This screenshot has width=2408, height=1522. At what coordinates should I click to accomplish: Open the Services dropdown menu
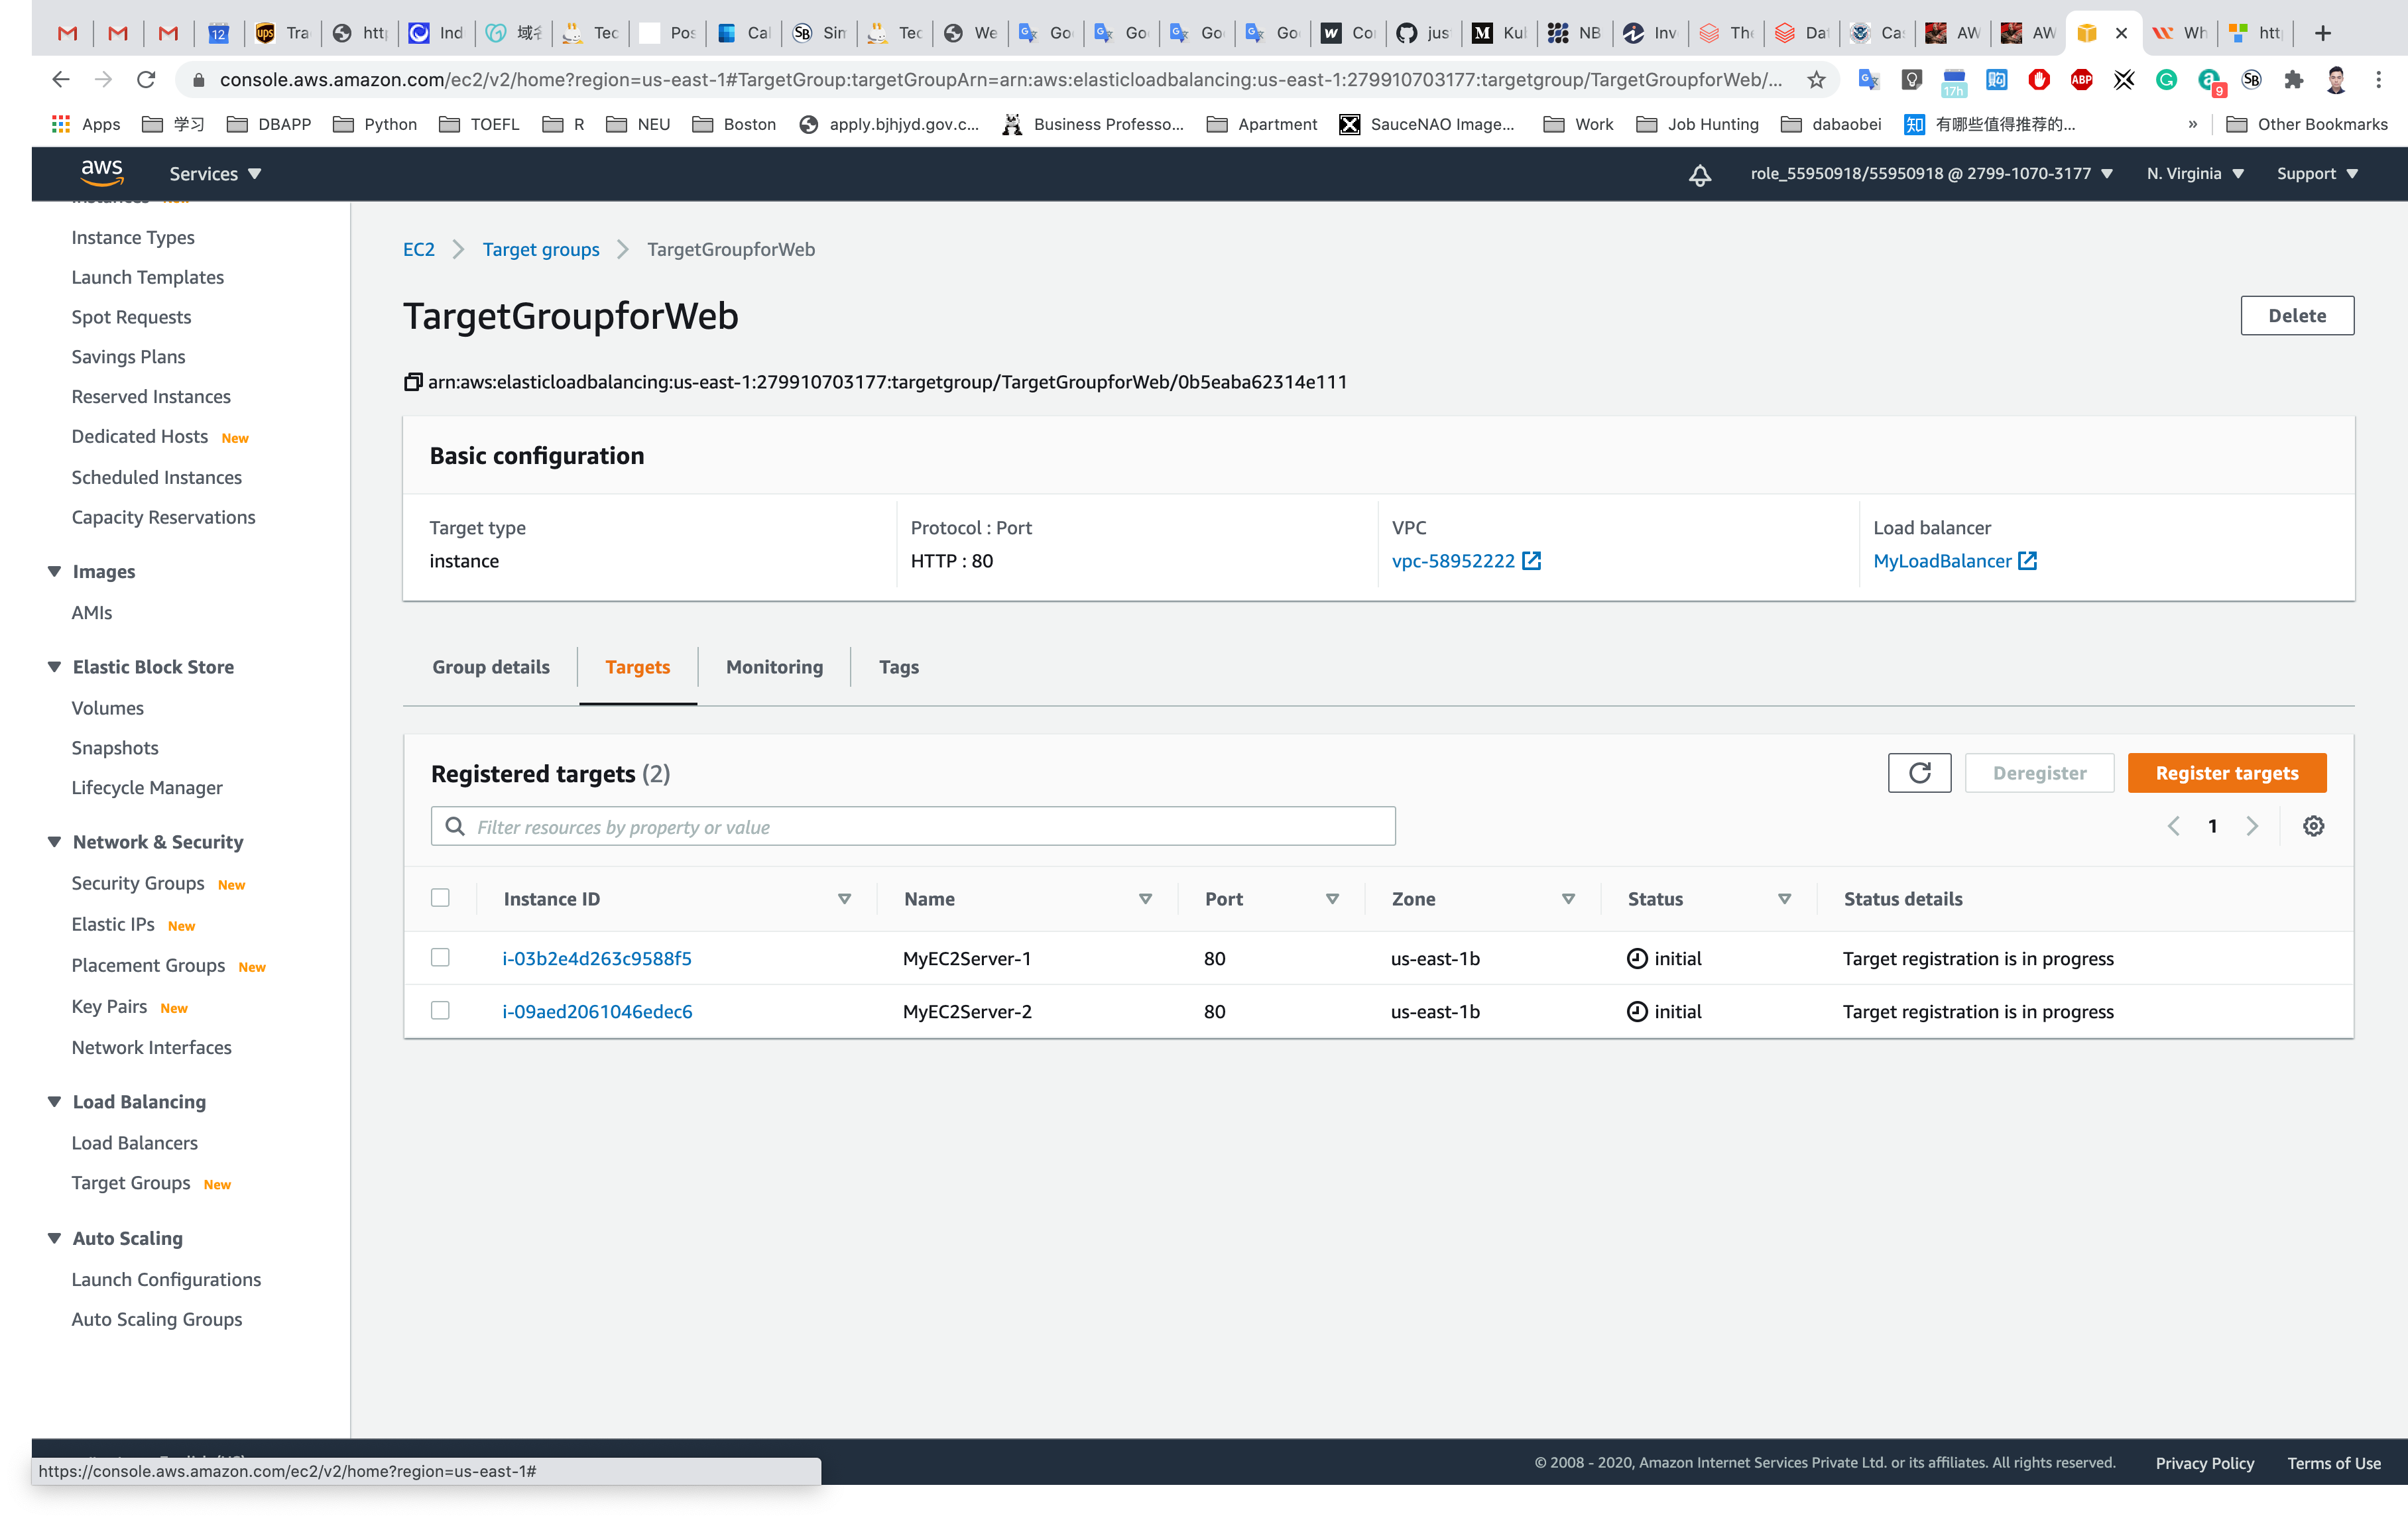(x=215, y=174)
